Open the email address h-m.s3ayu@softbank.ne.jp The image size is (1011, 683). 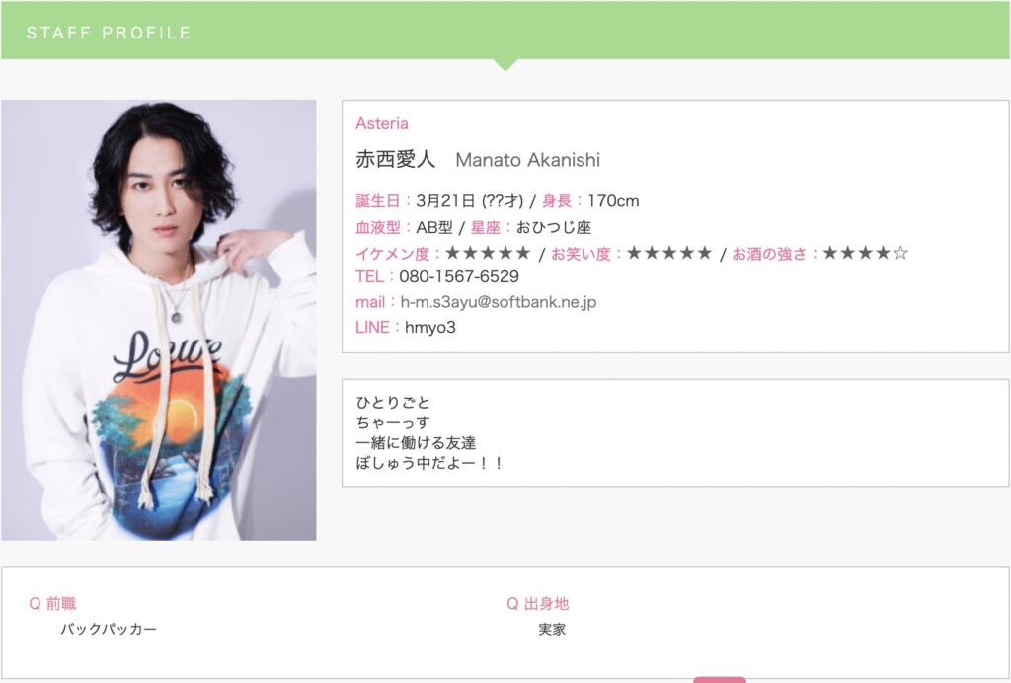click(498, 302)
